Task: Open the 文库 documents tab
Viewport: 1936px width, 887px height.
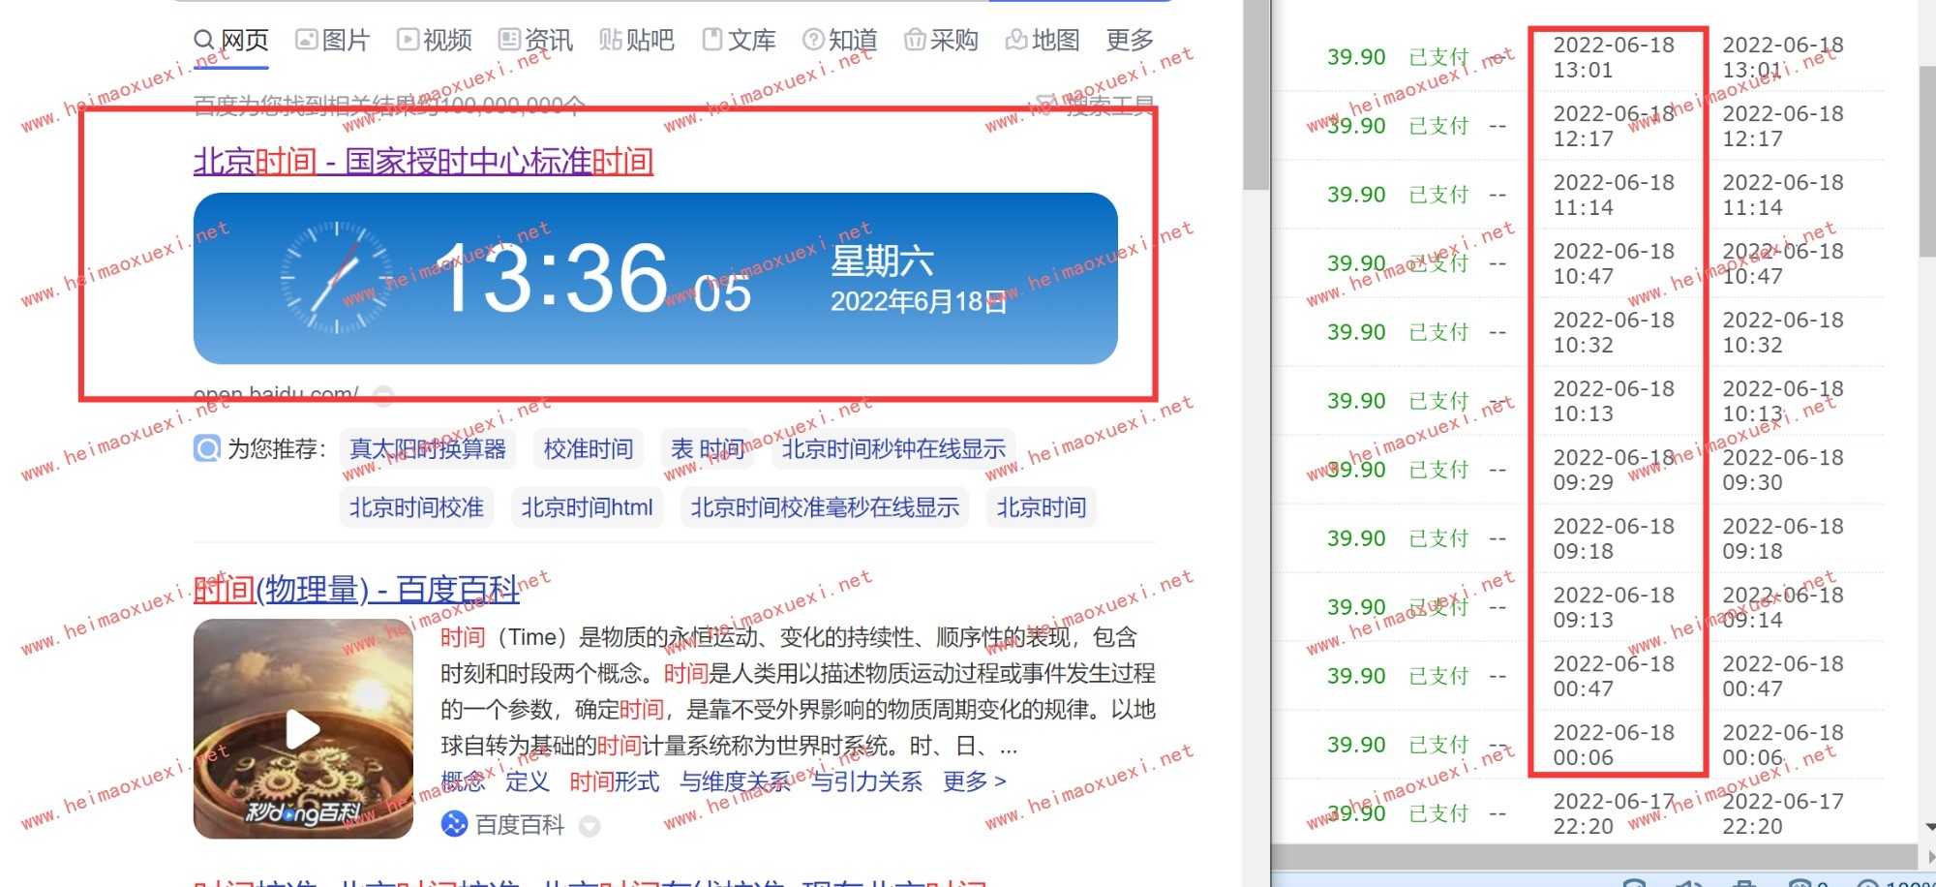Action: click(x=740, y=40)
